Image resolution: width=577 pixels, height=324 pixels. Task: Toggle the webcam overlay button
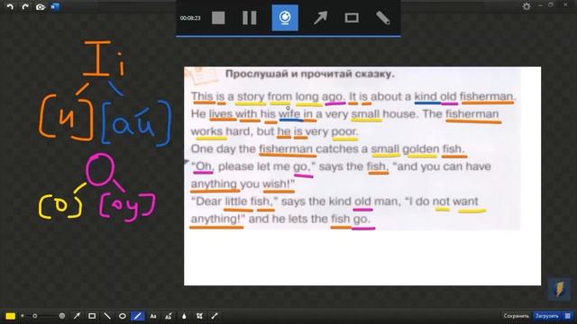(x=285, y=18)
